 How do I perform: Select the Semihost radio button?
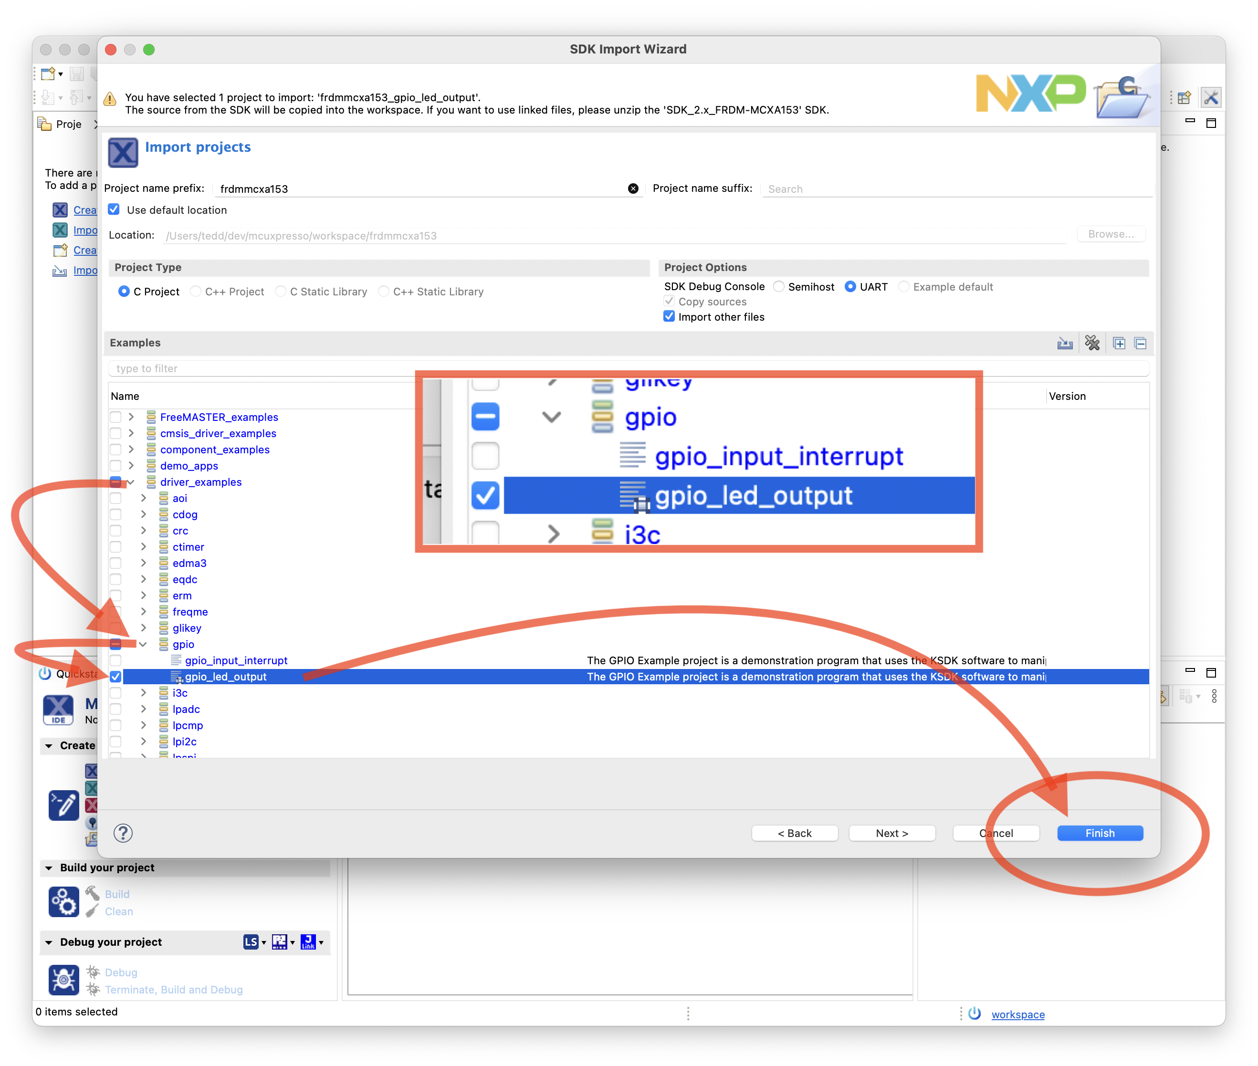(x=779, y=286)
